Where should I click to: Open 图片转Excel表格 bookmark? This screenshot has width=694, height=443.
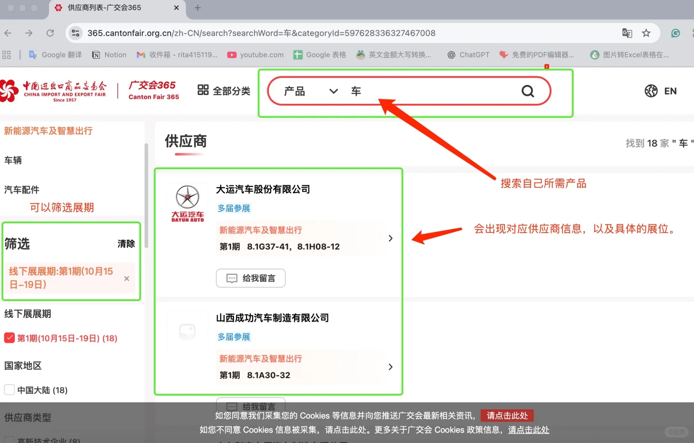click(x=629, y=55)
